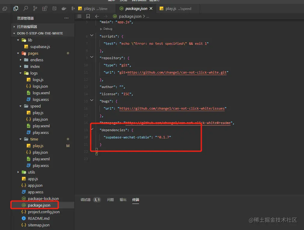Viewport: 304px width, 230px height.
Task: Click the stacked windows icon at far left
Action: (5, 8)
